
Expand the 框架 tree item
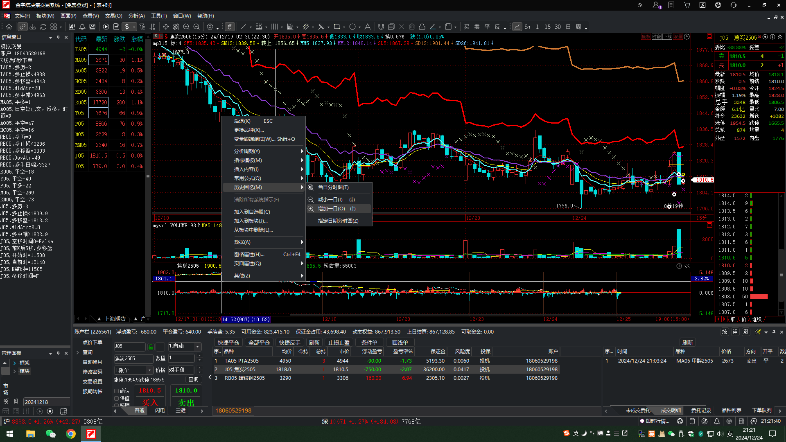tap(14, 363)
